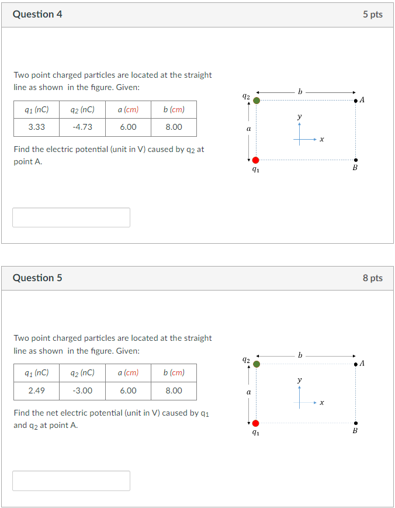Select the green q2 charge marker in Question 4 figure
Image resolution: width=395 pixels, height=508 pixels.
click(256, 100)
